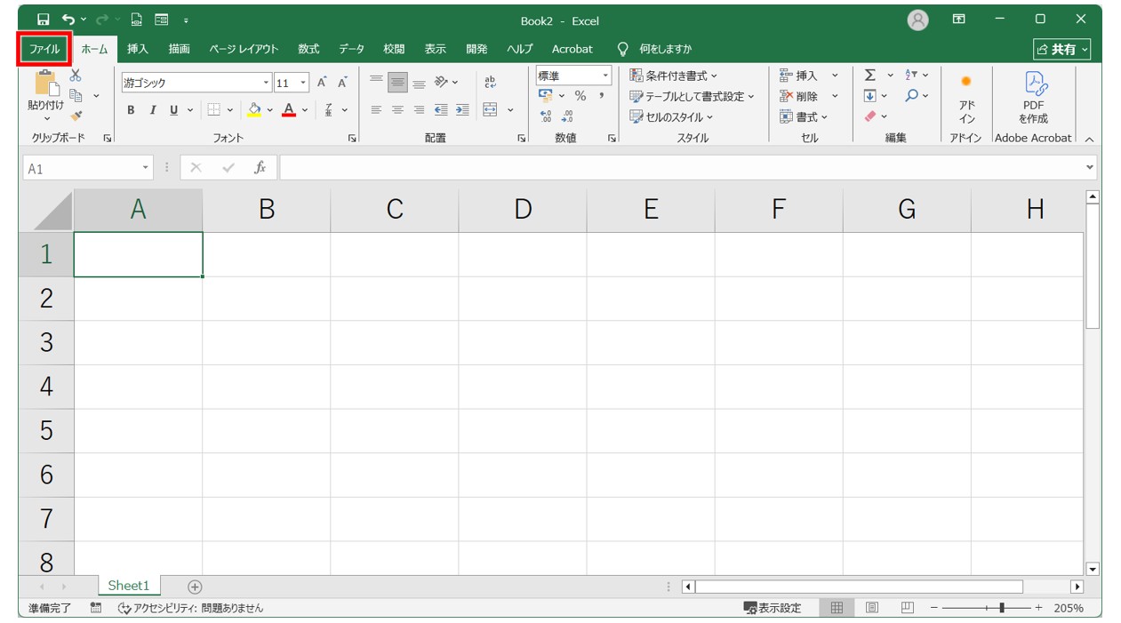Open テーブルとして書式設定 dropdown

coord(692,96)
